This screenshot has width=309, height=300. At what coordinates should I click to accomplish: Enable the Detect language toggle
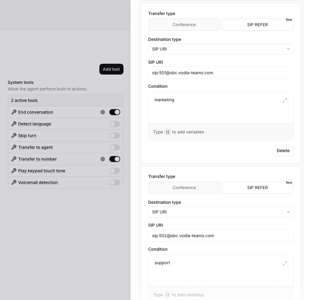114,124
